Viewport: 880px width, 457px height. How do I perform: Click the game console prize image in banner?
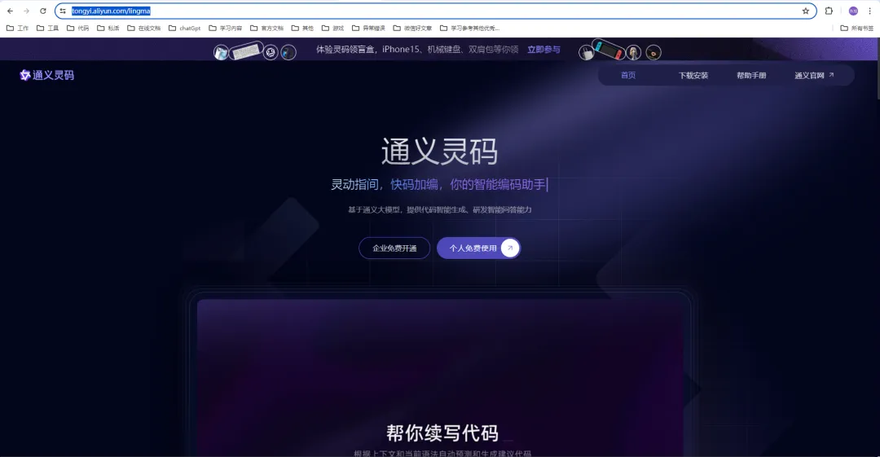(609, 50)
